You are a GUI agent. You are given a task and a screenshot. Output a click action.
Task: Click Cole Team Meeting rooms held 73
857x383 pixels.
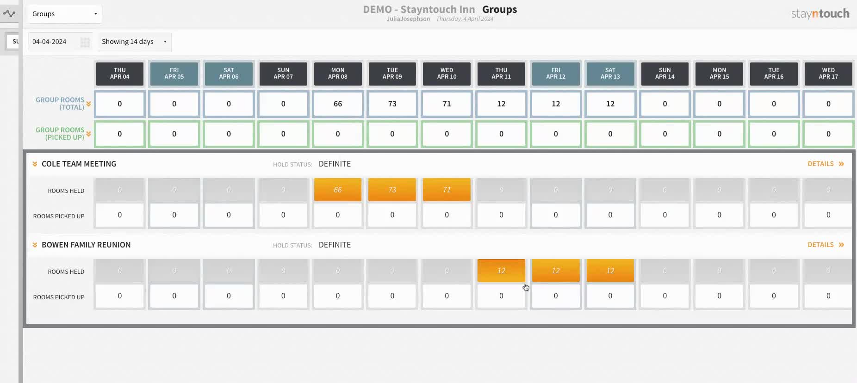coord(392,190)
